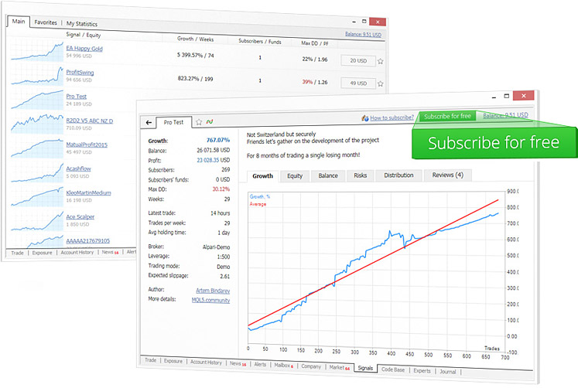
Task: Open Exposure tab in front window toolbox
Action: click(x=173, y=361)
